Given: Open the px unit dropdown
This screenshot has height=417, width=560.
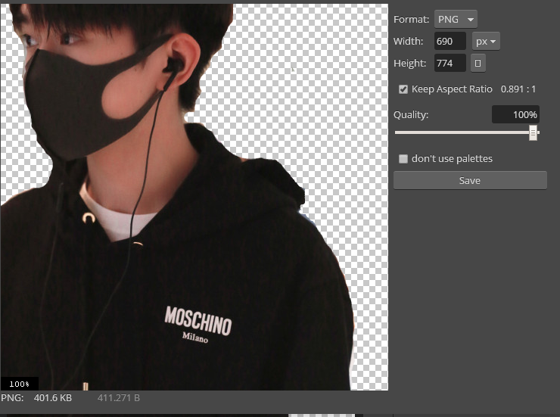Looking at the screenshot, I should [x=486, y=42].
